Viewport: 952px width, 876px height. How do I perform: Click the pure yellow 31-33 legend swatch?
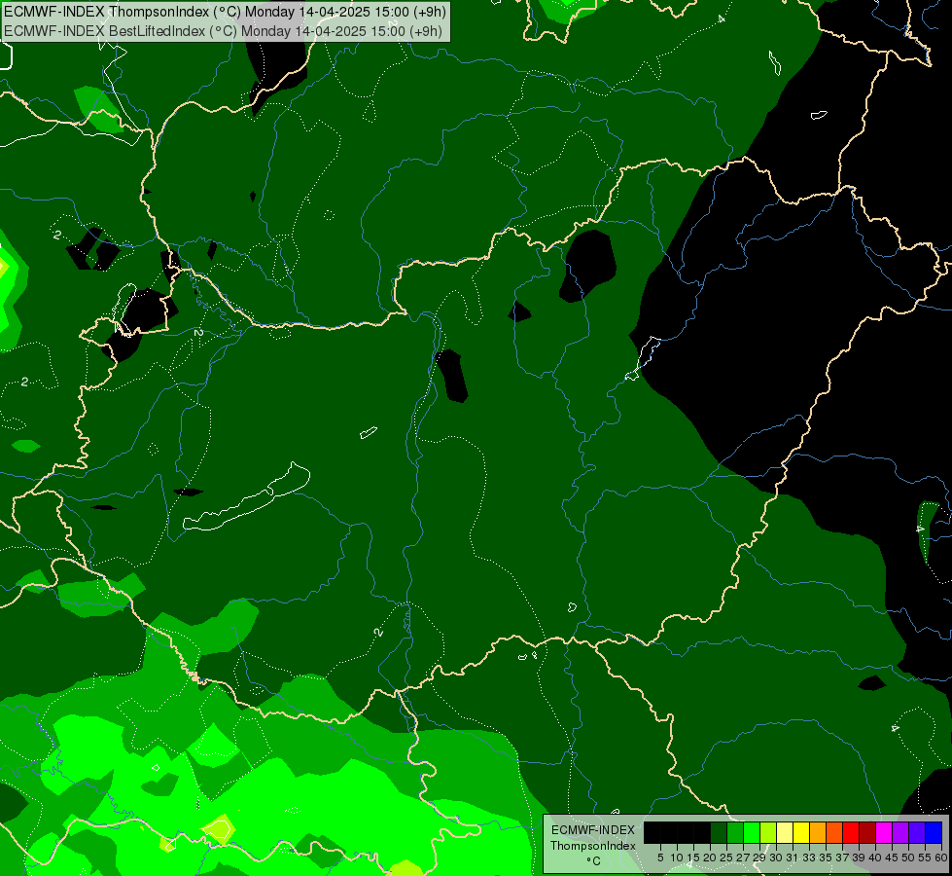(x=801, y=832)
